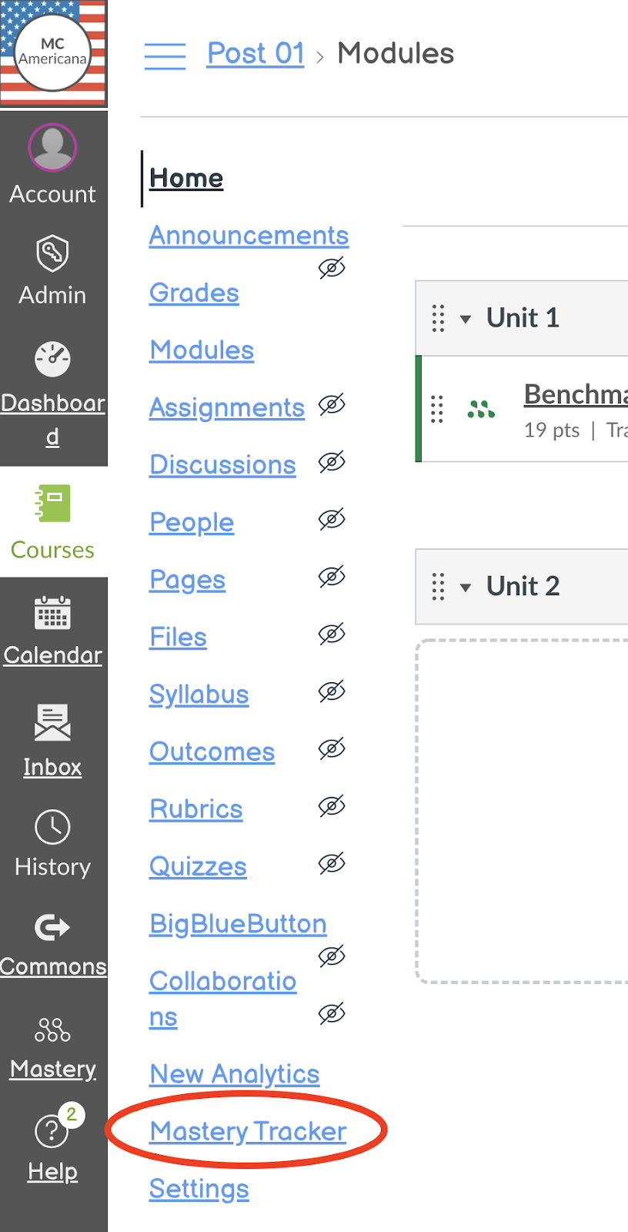Click the hidden eye icon beside Assignments
Screen dimensions: 628x1232
click(x=332, y=404)
